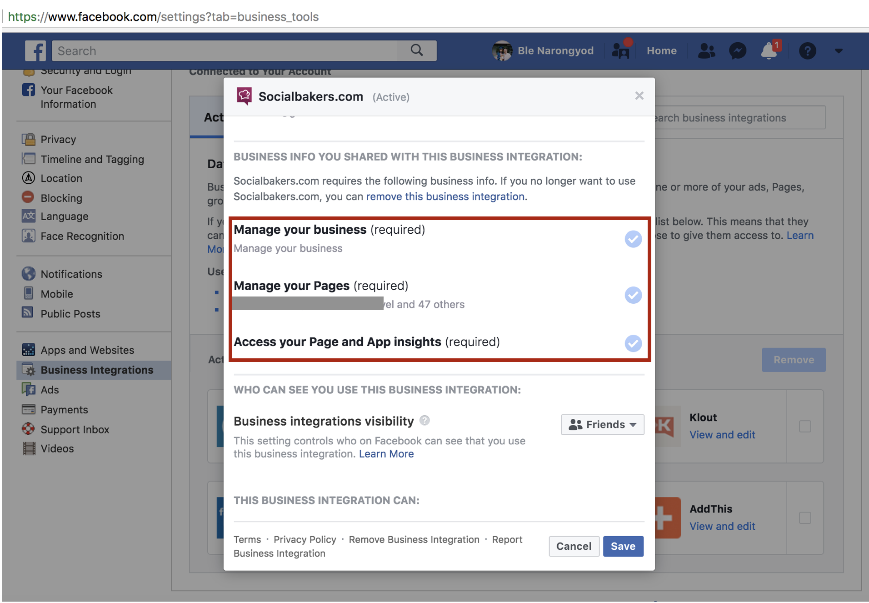
Task: Toggle the Manage your business checkmark
Action: (x=633, y=239)
